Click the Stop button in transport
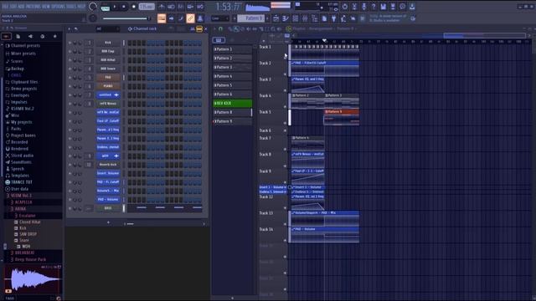This screenshot has width=536, height=301. [x=124, y=7]
